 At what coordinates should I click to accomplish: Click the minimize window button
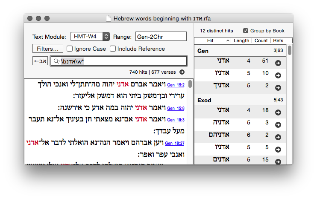pyautogui.click(x=38, y=18)
